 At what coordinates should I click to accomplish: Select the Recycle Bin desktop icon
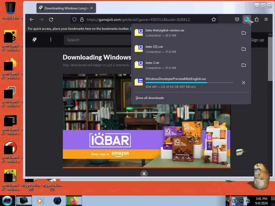click(x=10, y=10)
